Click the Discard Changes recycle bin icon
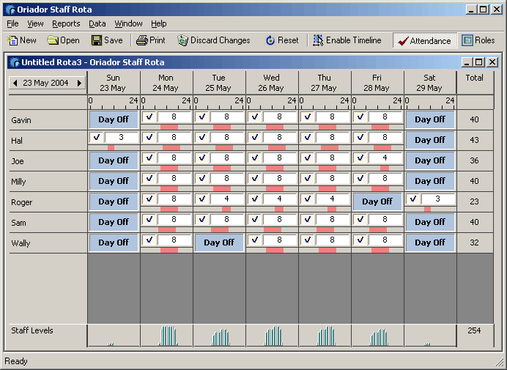 182,40
